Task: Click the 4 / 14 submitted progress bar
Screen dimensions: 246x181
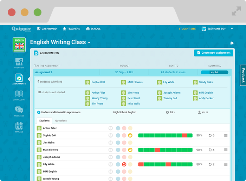Action: click(214, 72)
